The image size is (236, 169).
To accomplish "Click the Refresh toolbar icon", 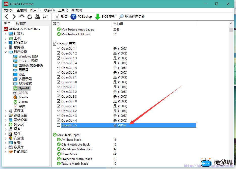I will pos(30,17).
